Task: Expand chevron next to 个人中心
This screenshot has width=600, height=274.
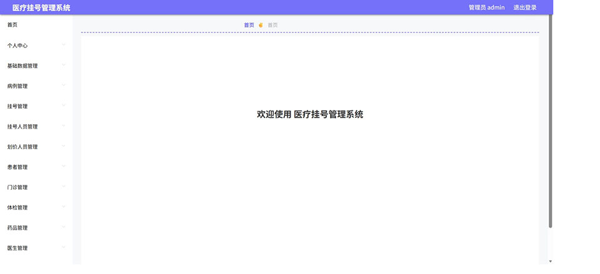Action: click(x=64, y=45)
